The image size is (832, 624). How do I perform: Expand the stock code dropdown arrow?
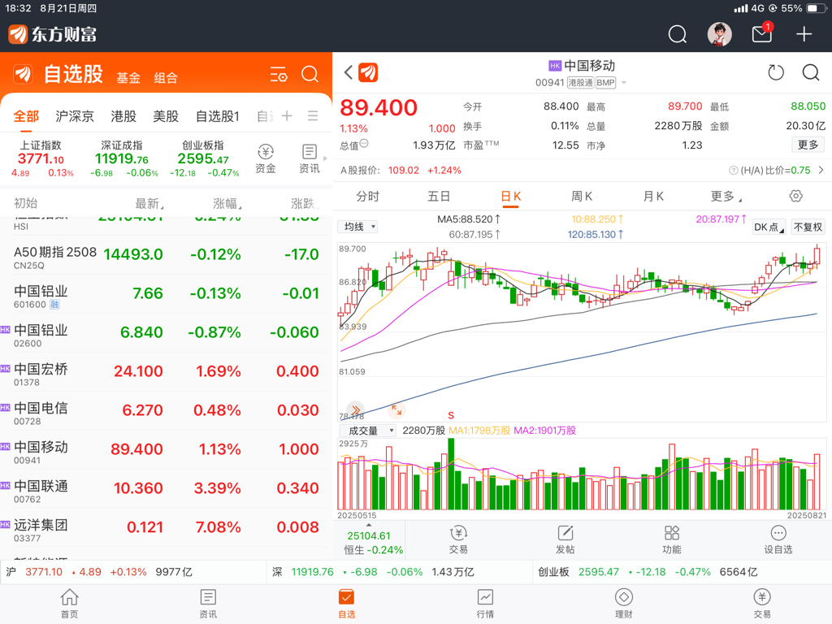[624, 83]
